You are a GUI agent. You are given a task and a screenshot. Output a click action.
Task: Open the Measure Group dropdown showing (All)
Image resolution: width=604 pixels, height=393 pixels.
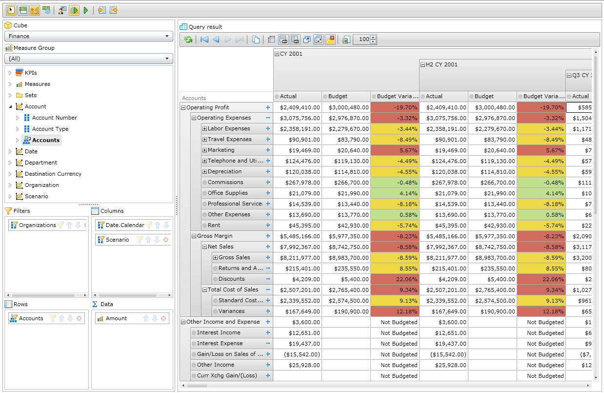[x=89, y=59]
